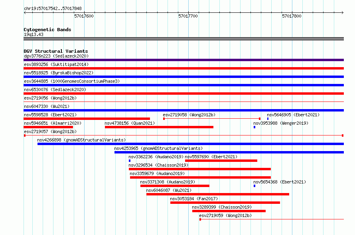This screenshot has height=235, width=355.
Task: Click the Cytogenetic Bands track heading
Action: coord(47,30)
